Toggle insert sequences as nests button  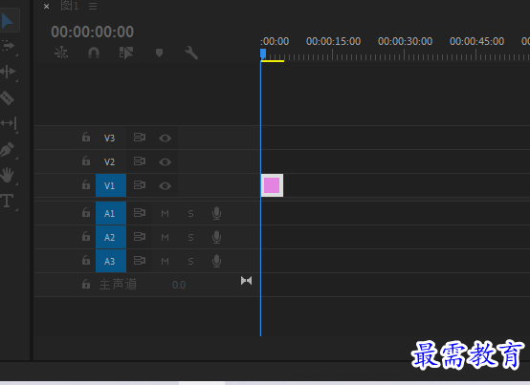click(x=61, y=53)
